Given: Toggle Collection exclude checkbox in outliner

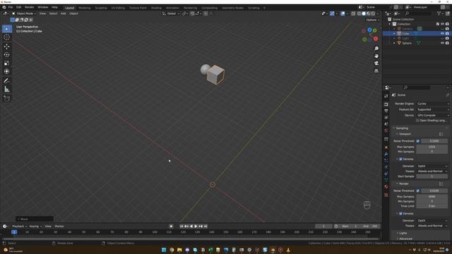Looking at the screenshot, I should pos(438,24).
